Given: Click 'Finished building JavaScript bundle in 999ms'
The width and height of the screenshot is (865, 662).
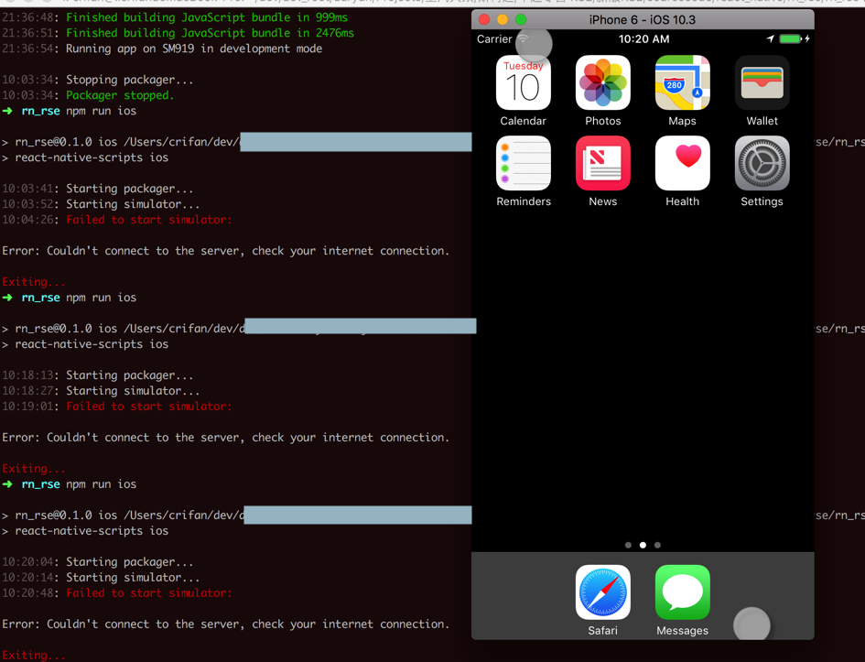Looking at the screenshot, I should point(175,17).
